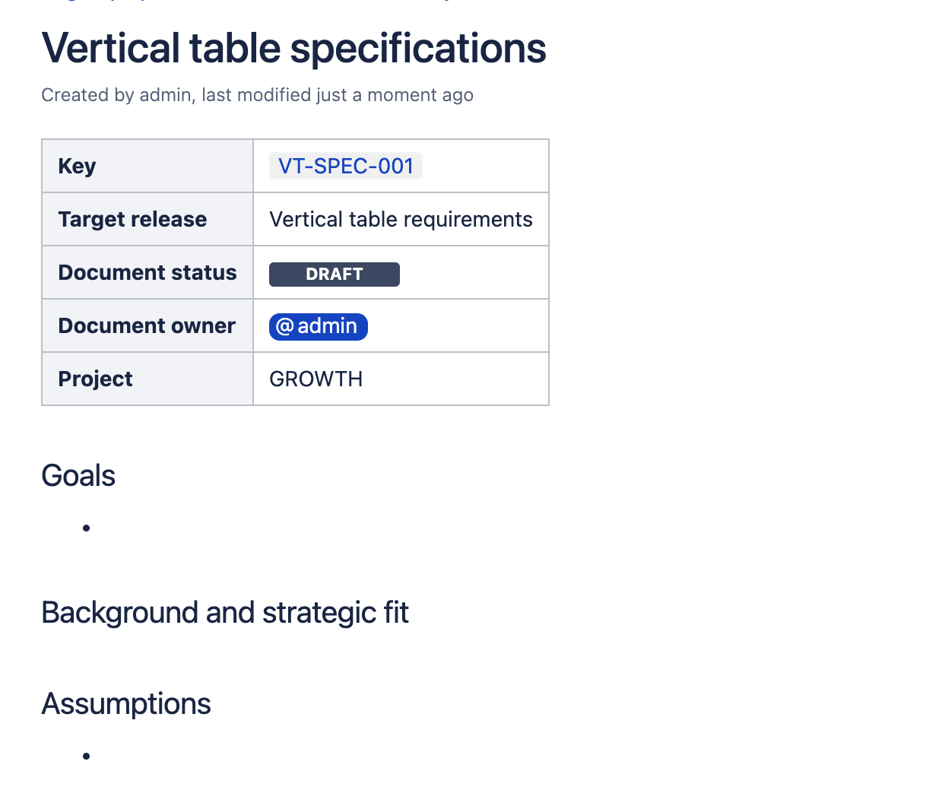Click the VT-SPEC-001 key link

345,166
